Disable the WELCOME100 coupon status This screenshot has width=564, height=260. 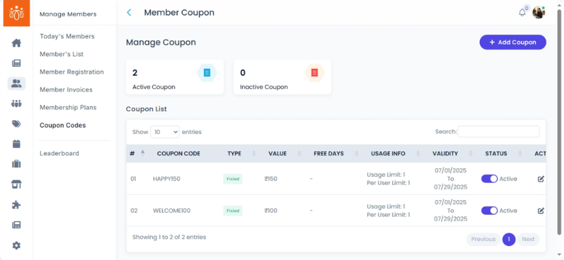[x=489, y=210]
